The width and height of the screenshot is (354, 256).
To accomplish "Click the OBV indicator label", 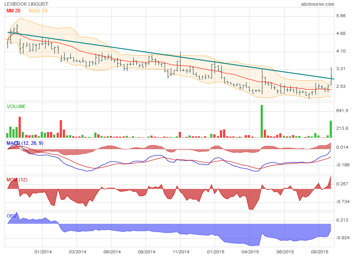I will [12, 216].
